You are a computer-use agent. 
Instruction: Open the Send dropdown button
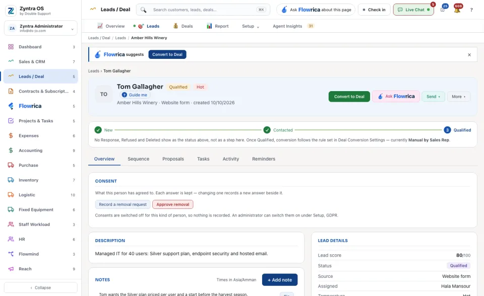[434, 97]
